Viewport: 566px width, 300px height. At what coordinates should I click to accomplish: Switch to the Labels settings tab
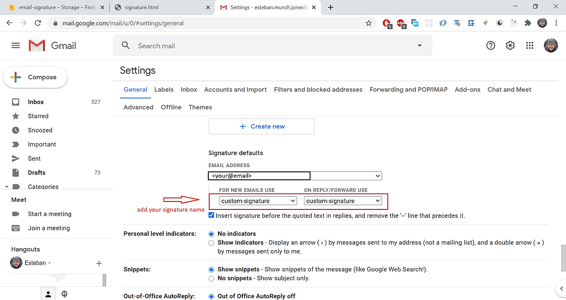pos(164,89)
